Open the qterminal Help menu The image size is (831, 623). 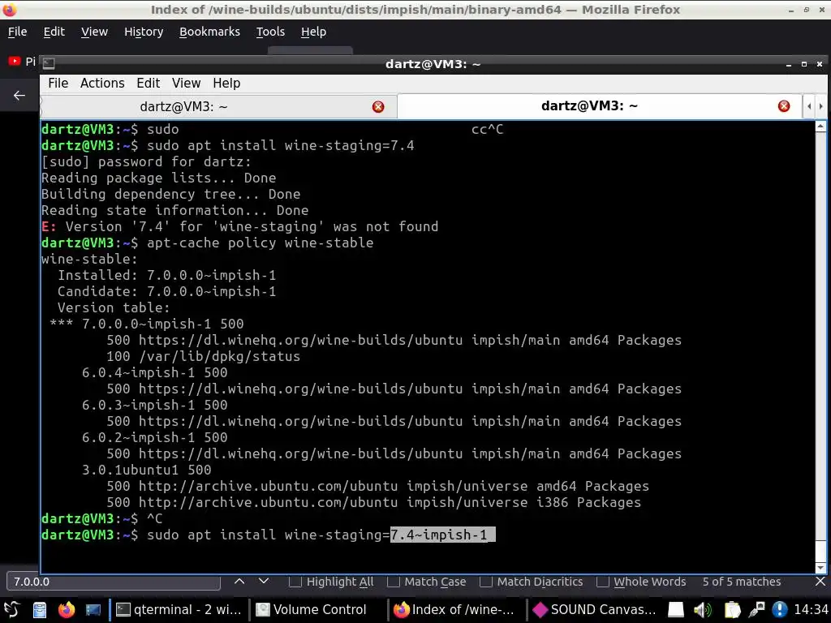click(226, 84)
